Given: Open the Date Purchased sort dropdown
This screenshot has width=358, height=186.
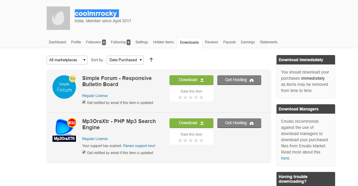Looking at the screenshot, I should (x=125, y=60).
